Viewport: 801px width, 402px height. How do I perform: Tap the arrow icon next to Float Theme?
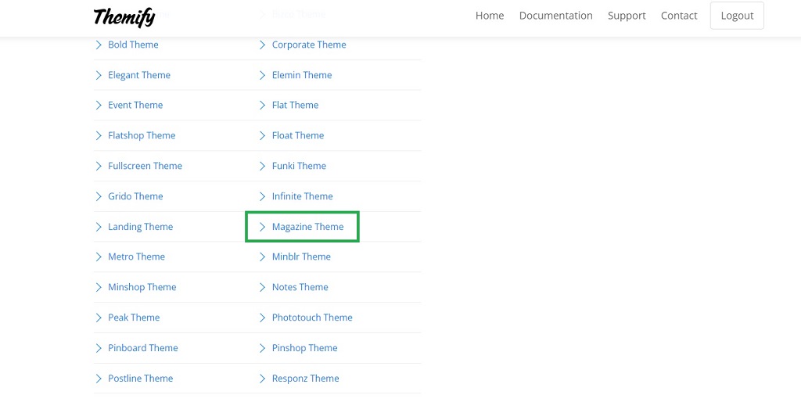[263, 136]
